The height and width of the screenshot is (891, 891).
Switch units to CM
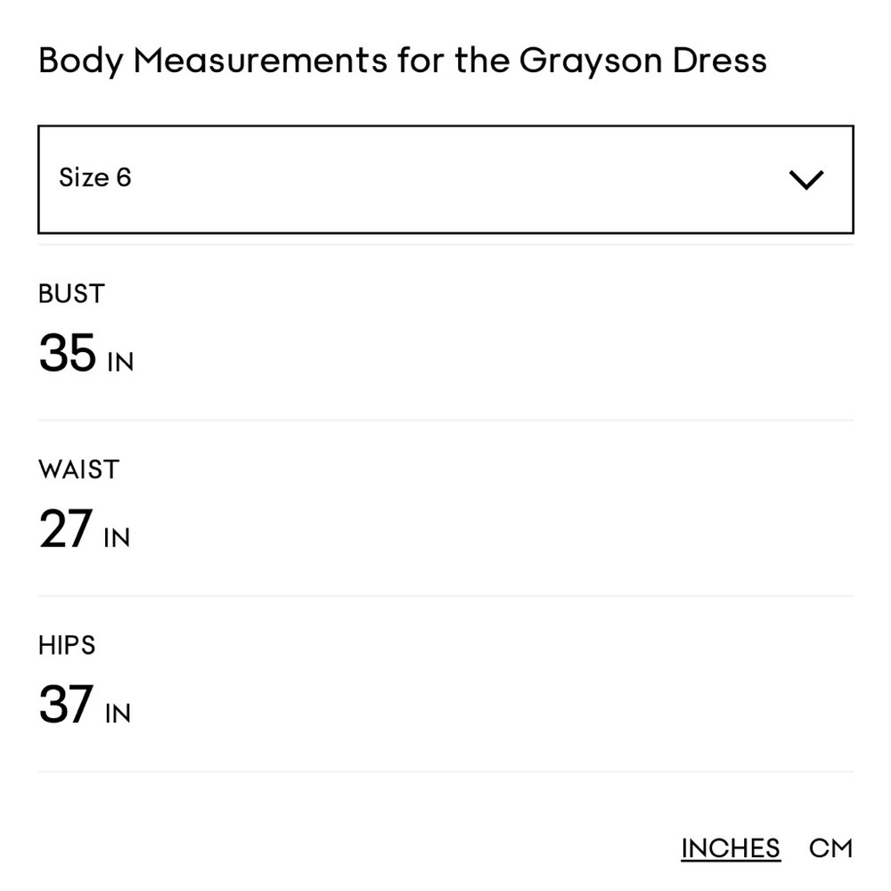[830, 848]
